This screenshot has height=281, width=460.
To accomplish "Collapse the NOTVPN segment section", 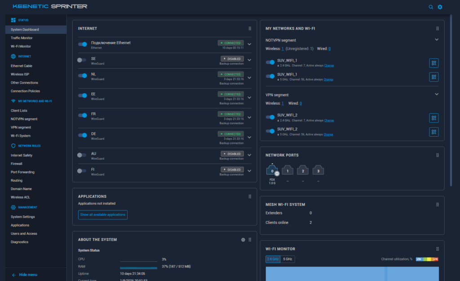I will coord(436,40).
